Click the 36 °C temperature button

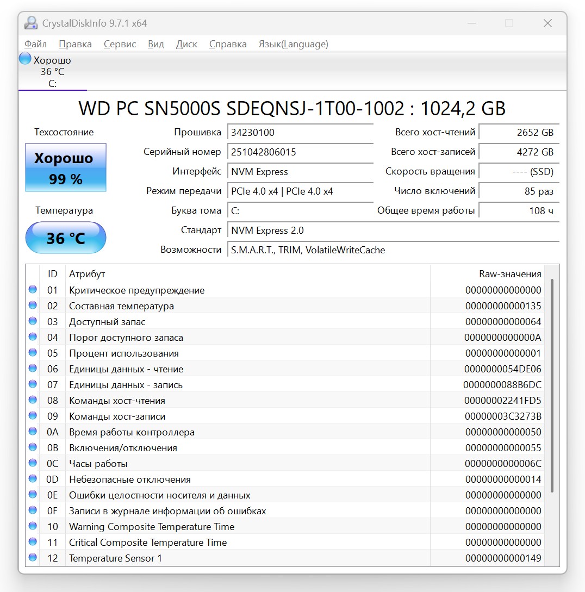[x=66, y=238]
